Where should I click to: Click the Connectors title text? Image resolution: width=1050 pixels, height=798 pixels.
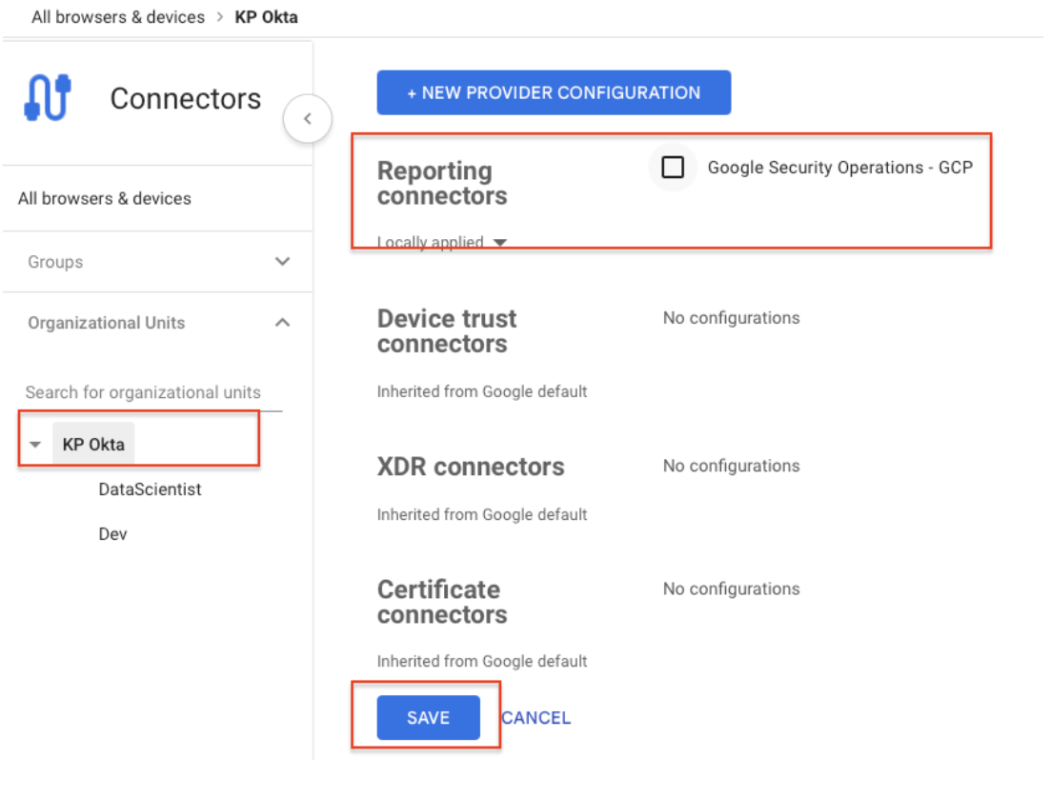(x=185, y=98)
